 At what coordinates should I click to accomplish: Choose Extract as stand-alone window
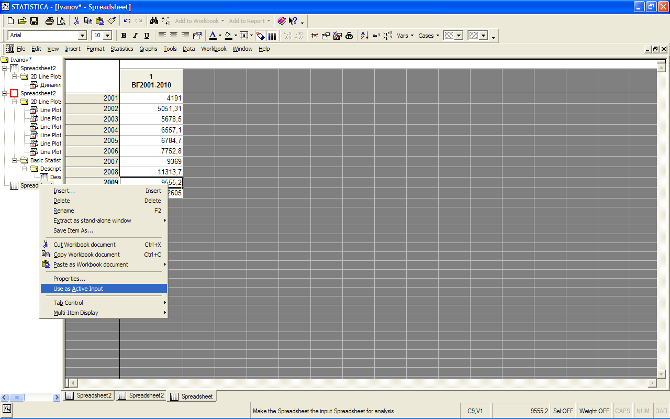(x=104, y=220)
